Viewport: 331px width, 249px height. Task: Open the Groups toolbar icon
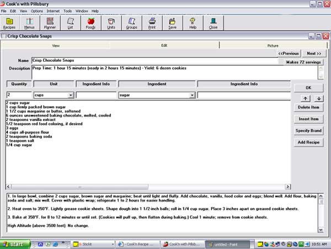coord(131,23)
